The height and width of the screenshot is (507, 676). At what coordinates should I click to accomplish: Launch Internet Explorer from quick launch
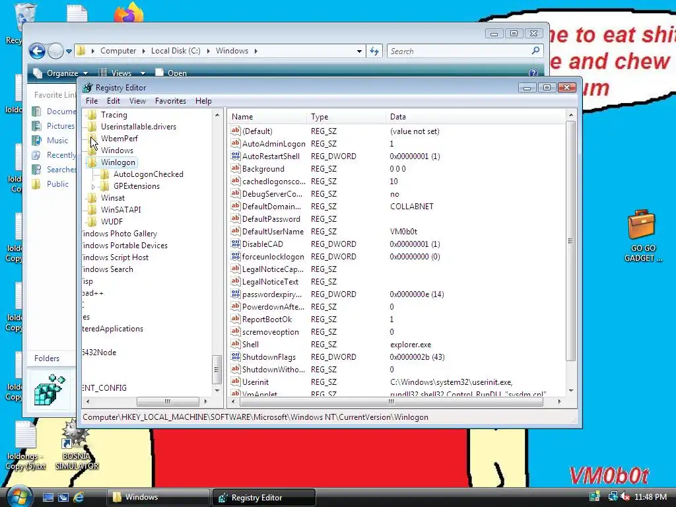point(79,497)
